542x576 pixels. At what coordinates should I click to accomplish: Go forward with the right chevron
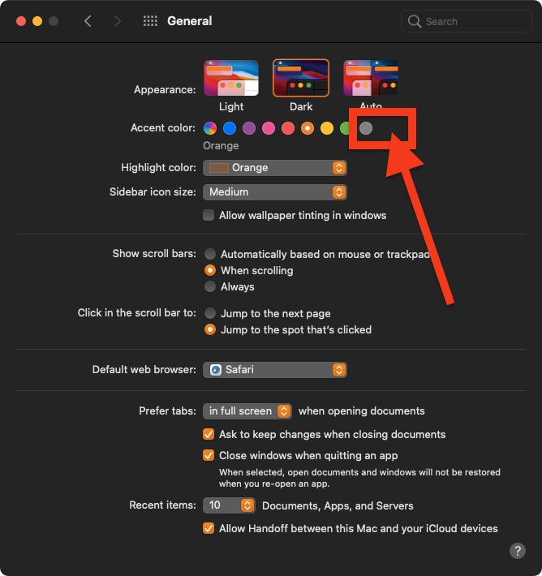117,21
